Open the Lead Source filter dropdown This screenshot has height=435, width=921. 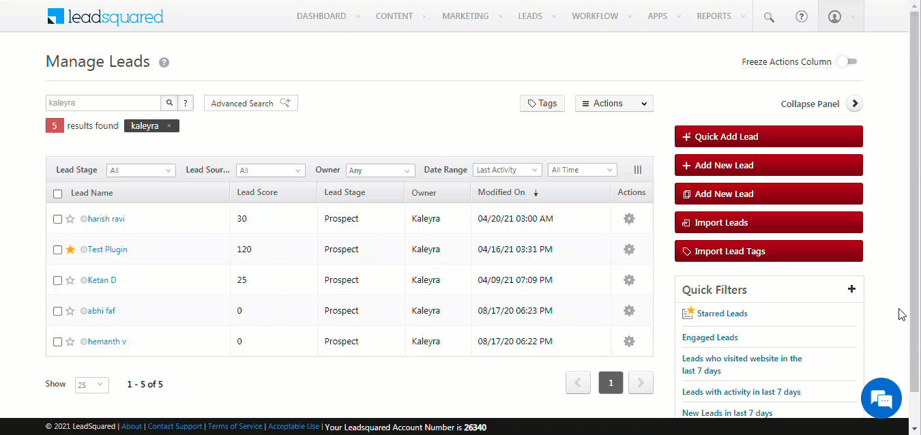271,170
